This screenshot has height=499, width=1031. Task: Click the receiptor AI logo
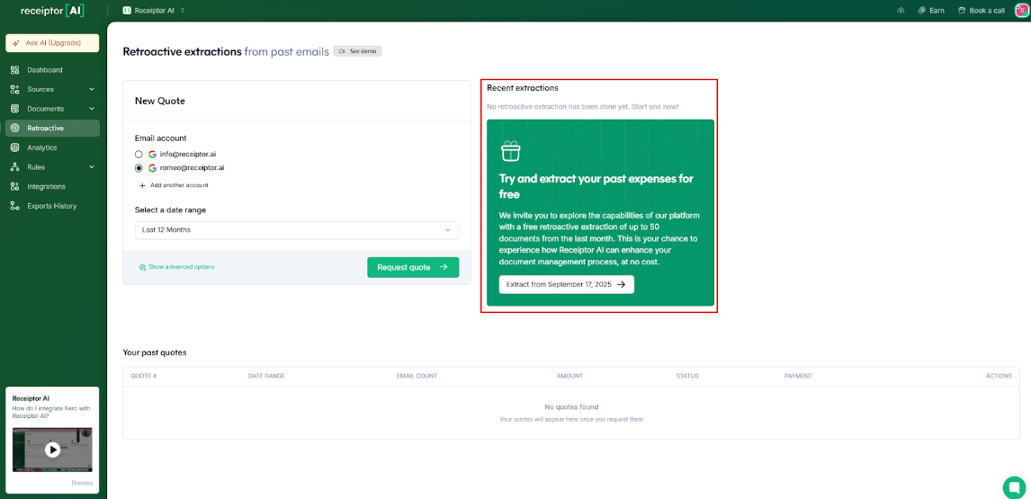click(52, 11)
